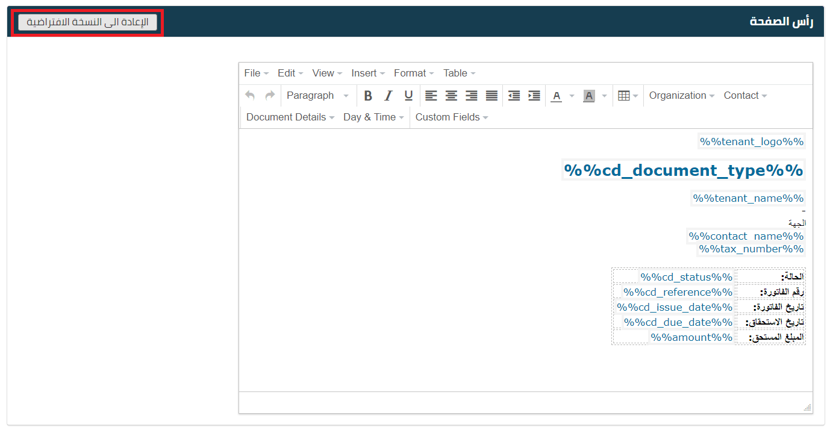Click the Redo arrow icon

(x=270, y=96)
